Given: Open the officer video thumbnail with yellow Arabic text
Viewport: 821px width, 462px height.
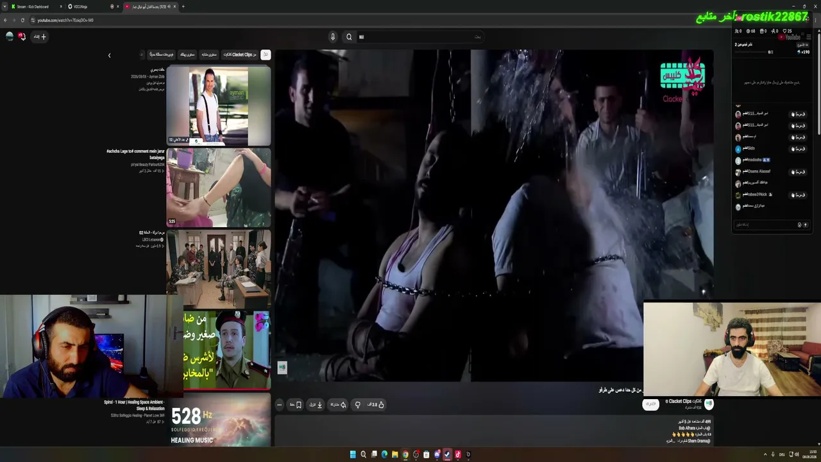Looking at the screenshot, I should point(227,350).
